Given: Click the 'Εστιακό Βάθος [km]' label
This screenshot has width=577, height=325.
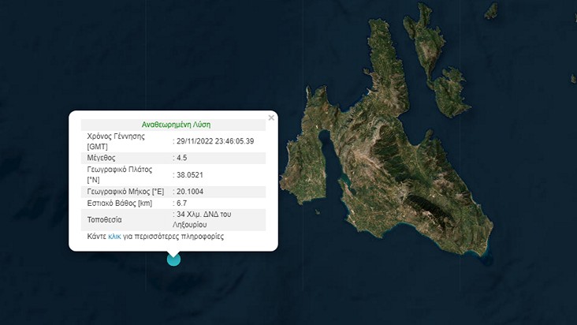Looking at the screenshot, I should point(119,204).
